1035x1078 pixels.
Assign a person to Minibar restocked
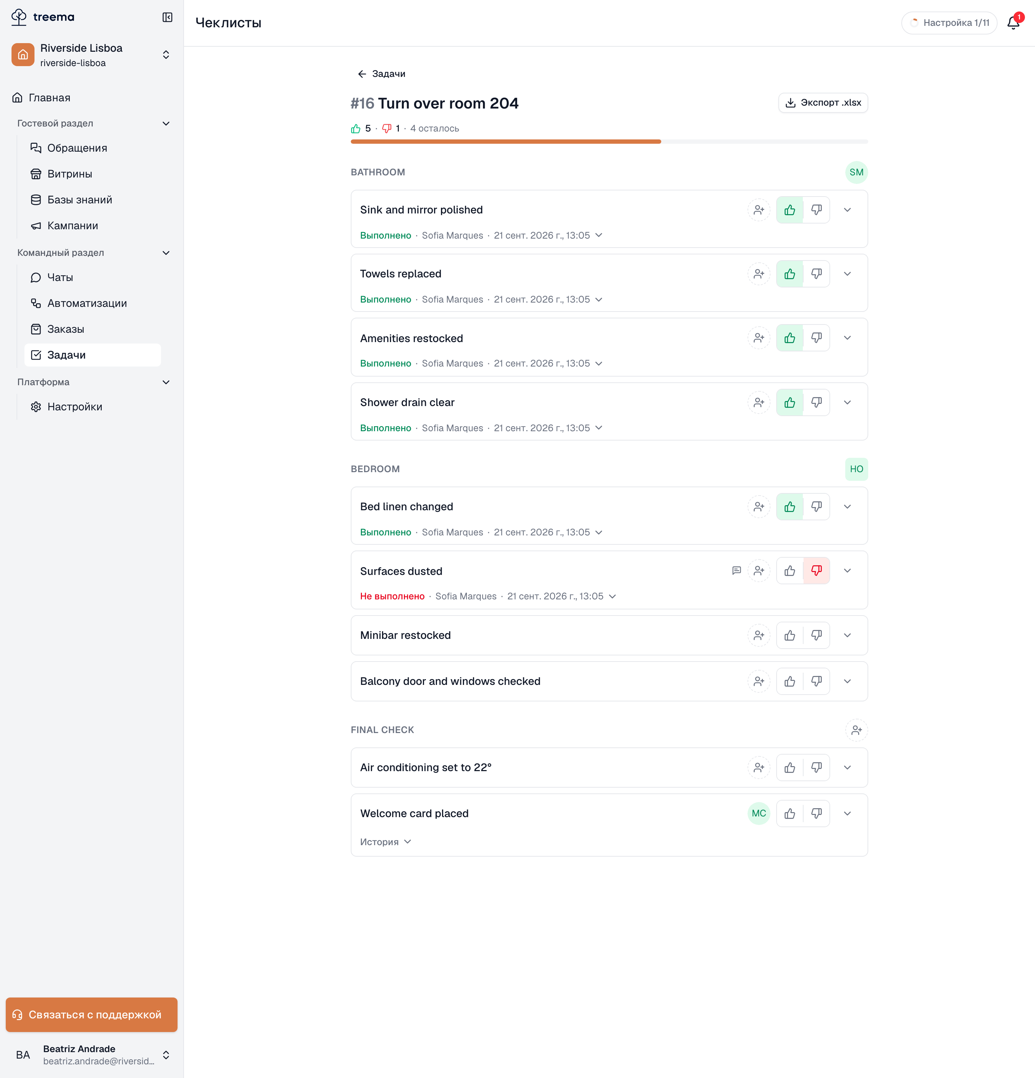point(759,635)
